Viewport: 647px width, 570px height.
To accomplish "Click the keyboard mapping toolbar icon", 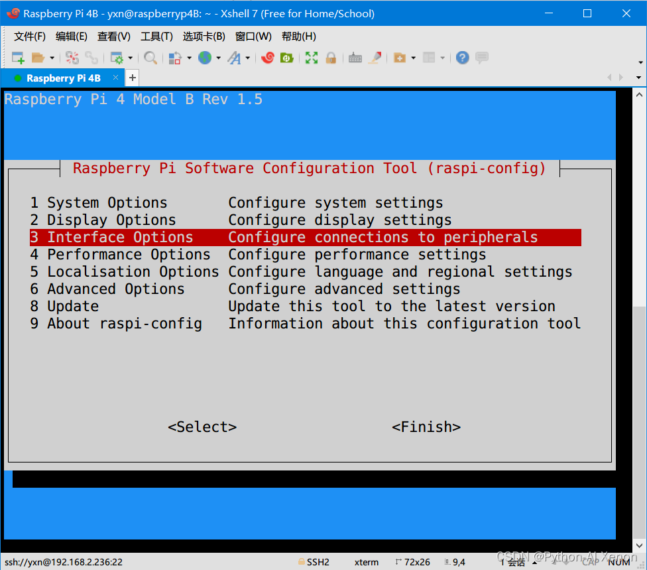I will [x=355, y=58].
